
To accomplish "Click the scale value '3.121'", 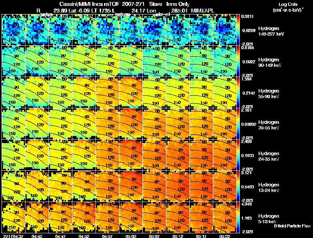I will tap(246, 173).
